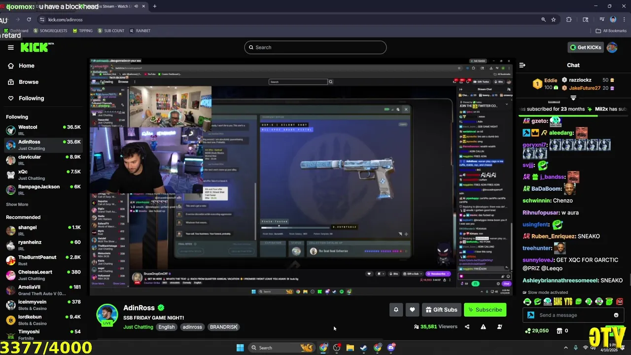
Task: Open ChelseaLeeart recommended channel
Action: point(43,275)
